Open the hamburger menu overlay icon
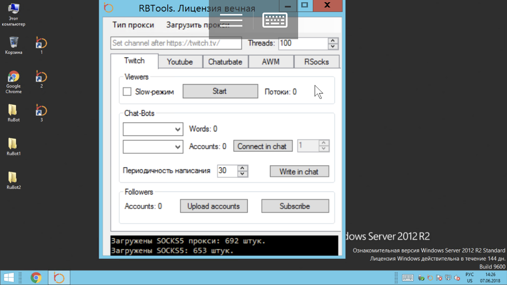The width and height of the screenshot is (507, 285). click(x=231, y=20)
